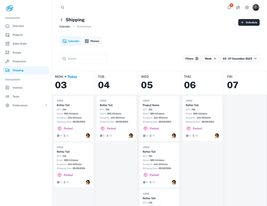Click assignee avatar on Tuesday card
Viewport: 267px width, 206px height.
coord(131,136)
